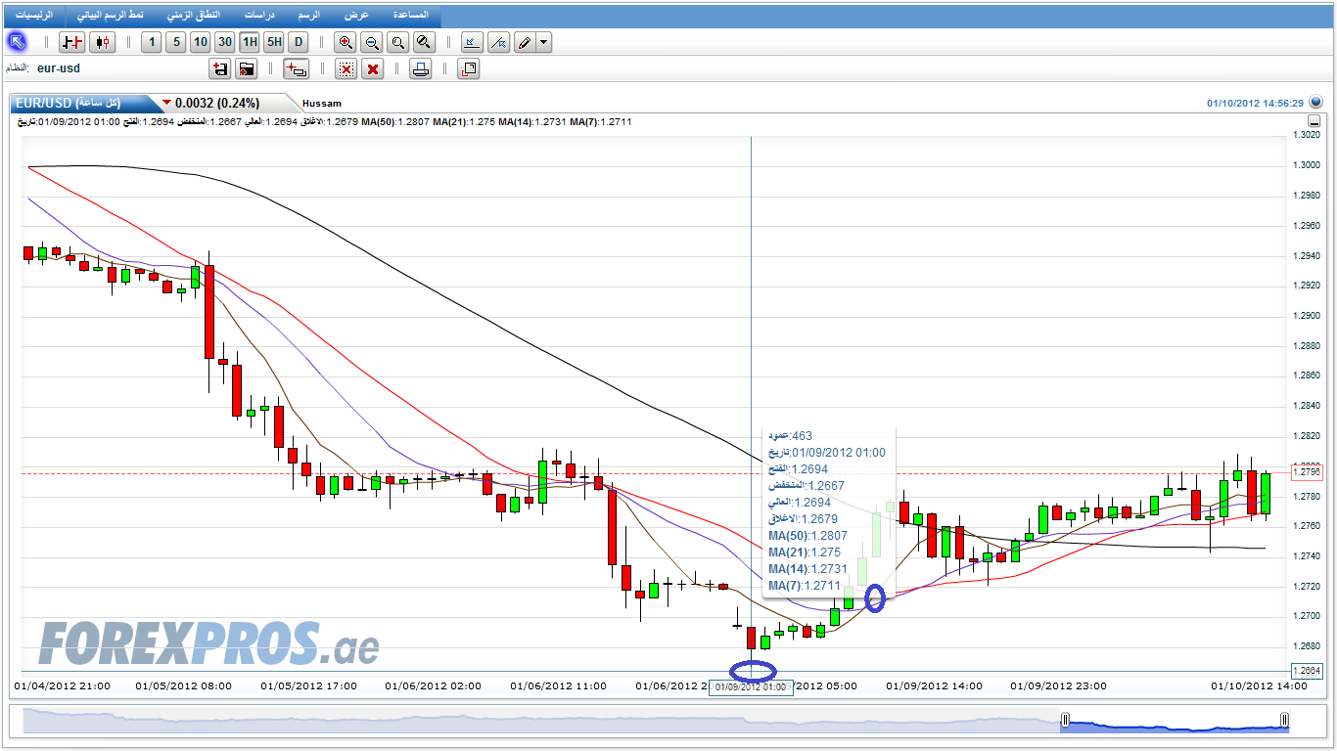Open the النطاق الزمني menu
This screenshot has height=751, width=1337.
192,17
